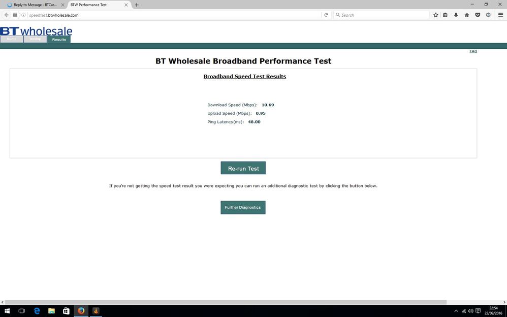Bookmark this page with star icon

435,15
